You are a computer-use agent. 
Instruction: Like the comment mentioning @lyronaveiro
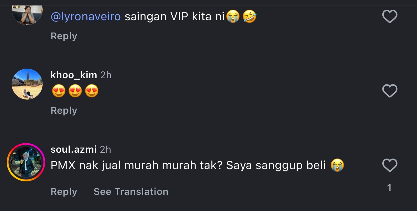pyautogui.click(x=390, y=16)
